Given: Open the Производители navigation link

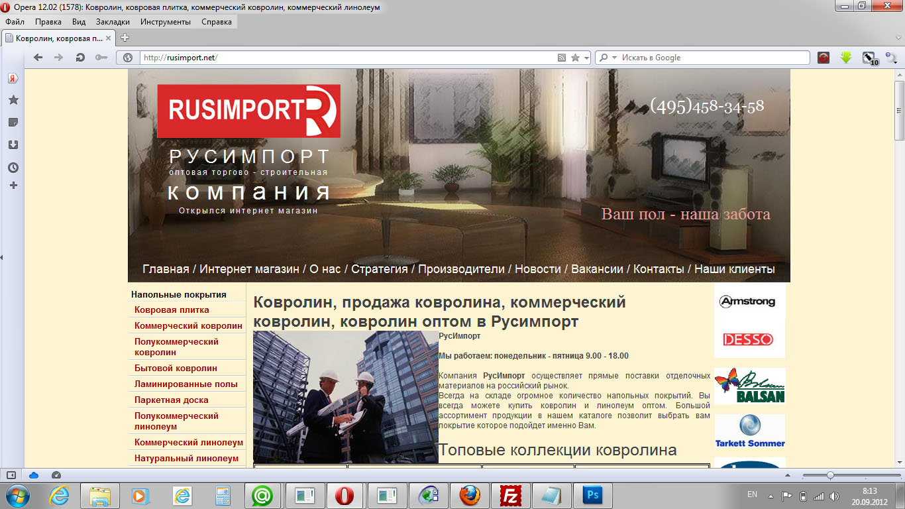Looking at the screenshot, I should (x=461, y=269).
